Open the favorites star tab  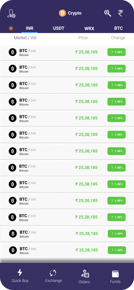point(11,28)
